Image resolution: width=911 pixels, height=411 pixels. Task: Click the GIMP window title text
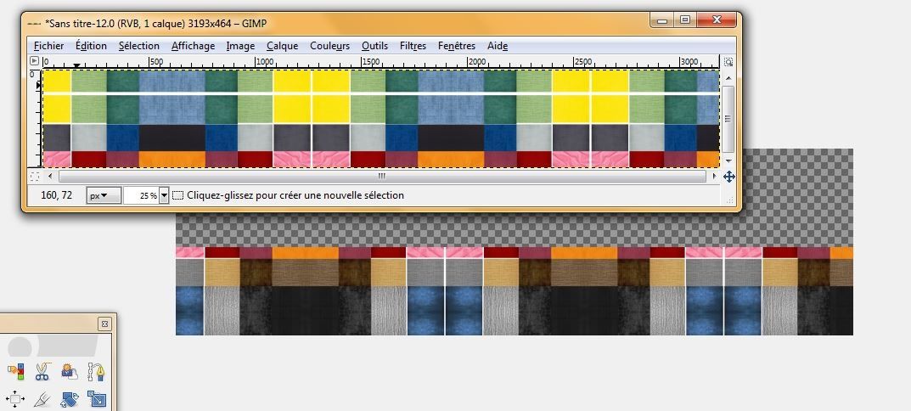pos(156,23)
